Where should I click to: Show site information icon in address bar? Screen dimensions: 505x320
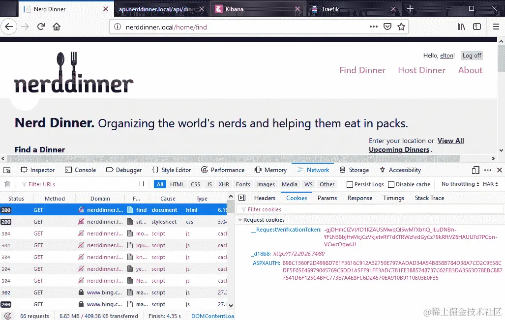tap(118, 27)
